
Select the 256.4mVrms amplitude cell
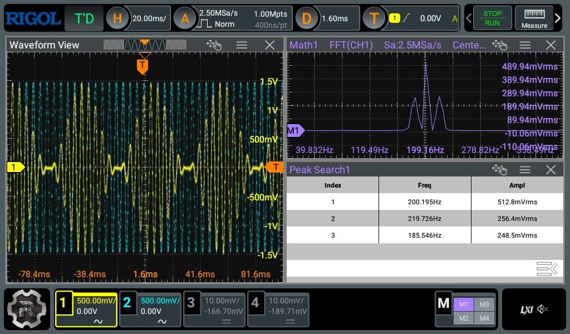(x=517, y=218)
